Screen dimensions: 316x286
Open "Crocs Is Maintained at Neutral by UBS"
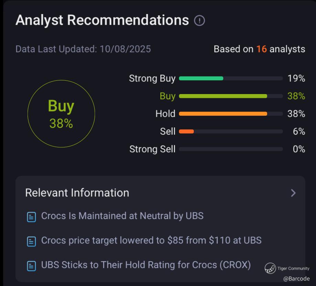(x=122, y=216)
